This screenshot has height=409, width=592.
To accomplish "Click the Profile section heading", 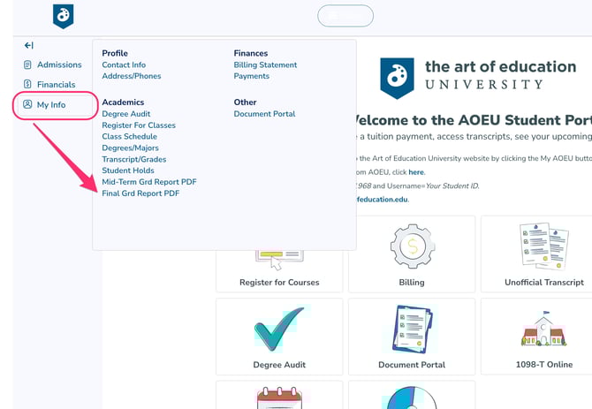I will pos(115,53).
